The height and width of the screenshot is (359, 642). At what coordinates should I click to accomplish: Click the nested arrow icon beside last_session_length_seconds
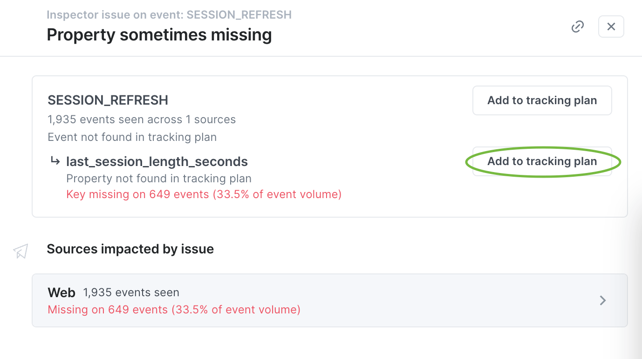pos(55,161)
